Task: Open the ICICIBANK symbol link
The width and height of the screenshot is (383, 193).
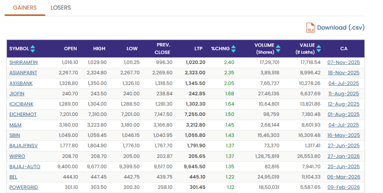Action: coord(21,104)
